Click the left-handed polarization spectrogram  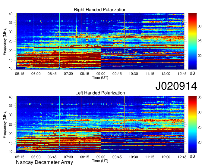point(100,124)
